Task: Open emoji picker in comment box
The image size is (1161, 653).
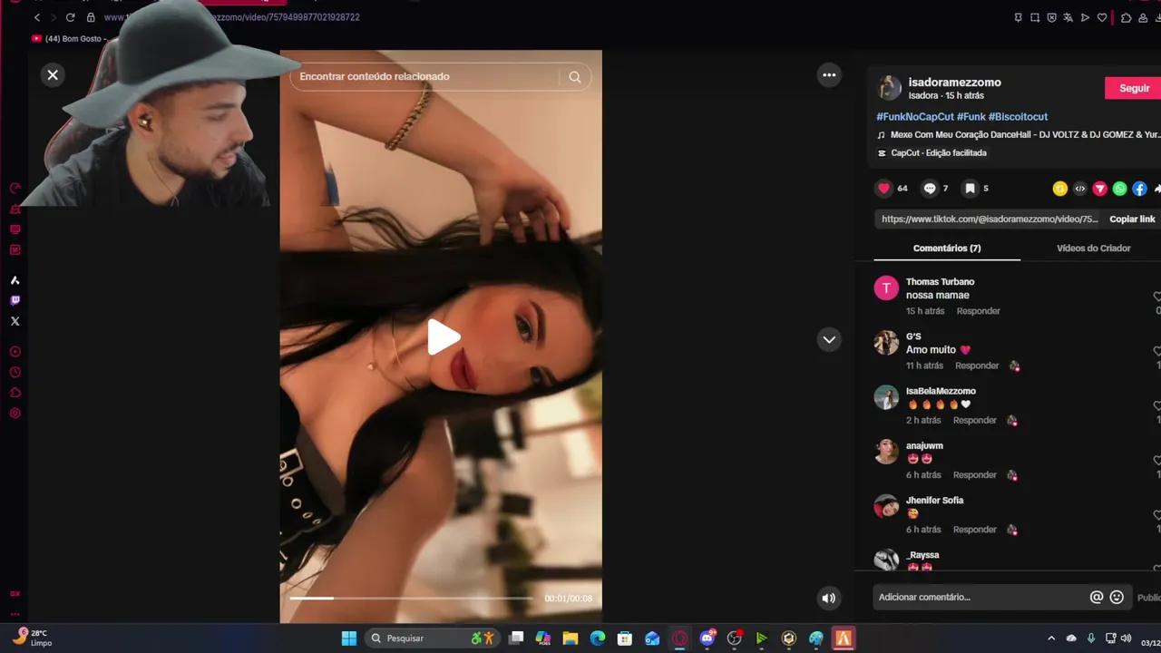Action: coord(1117,597)
